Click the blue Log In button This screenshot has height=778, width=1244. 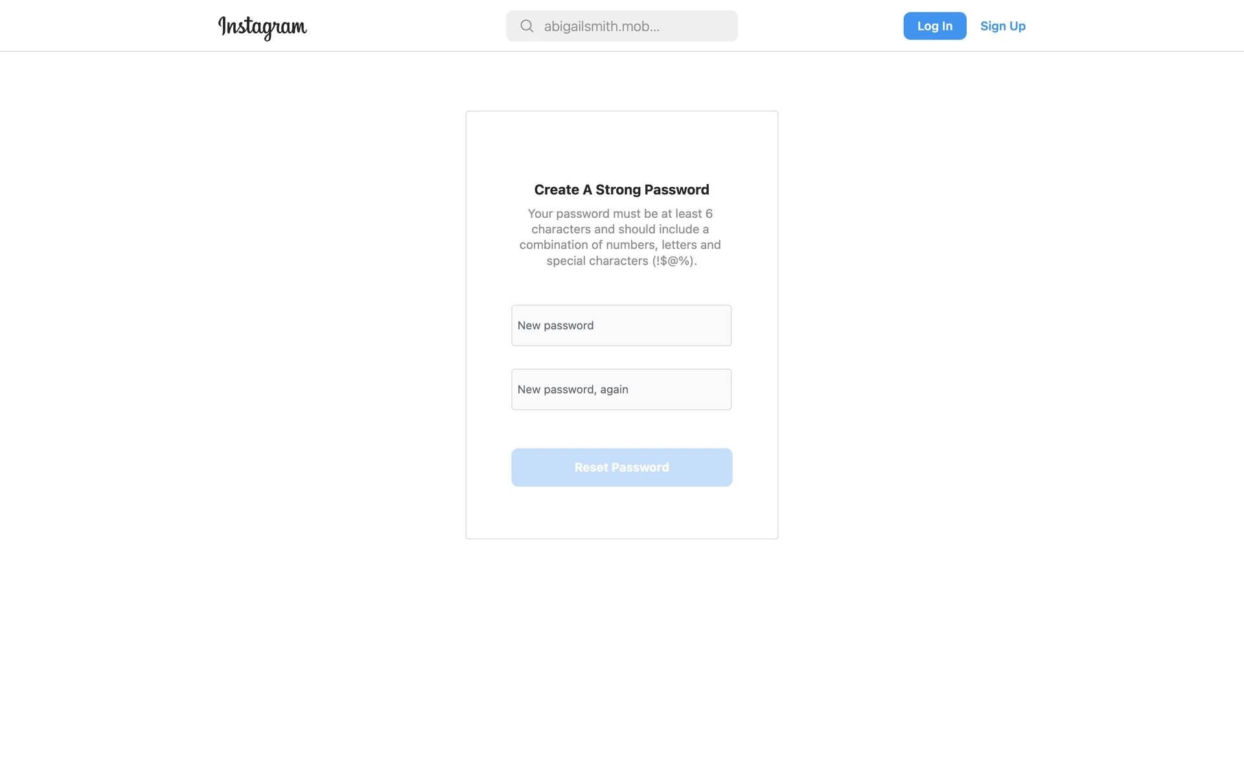click(934, 26)
